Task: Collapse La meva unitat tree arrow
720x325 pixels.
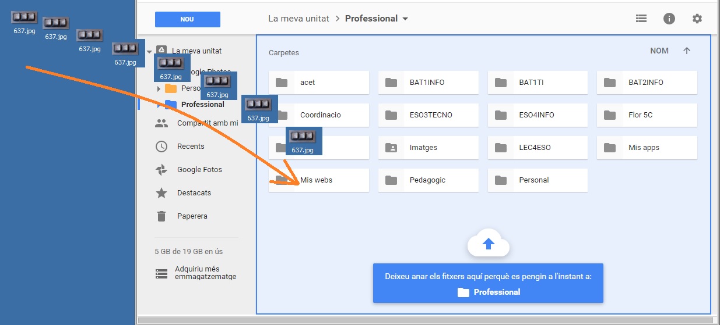Action: (x=149, y=52)
